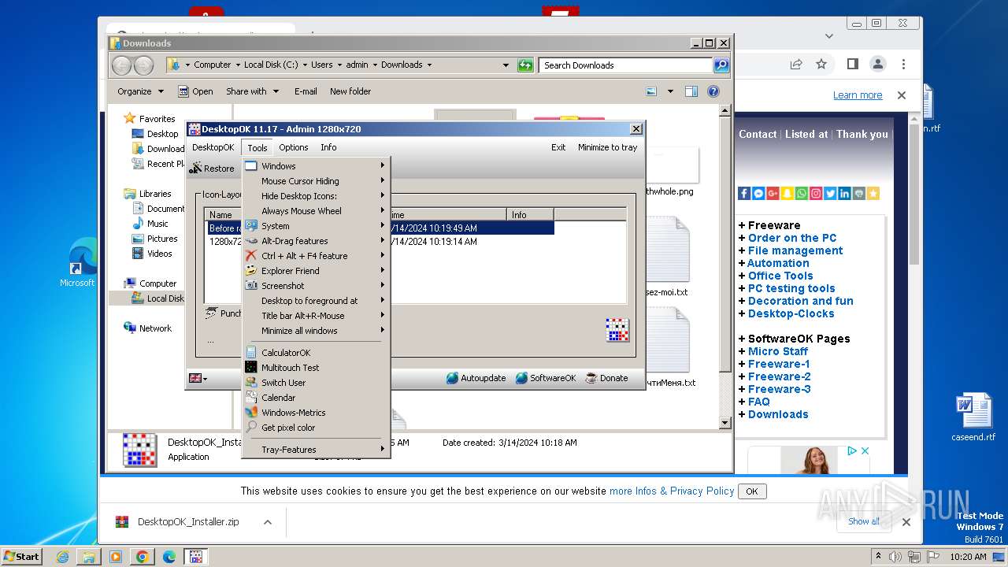Viewport: 1008px width, 567px height.
Task: Click Explorer scrollbar down arrow
Action: 725,423
